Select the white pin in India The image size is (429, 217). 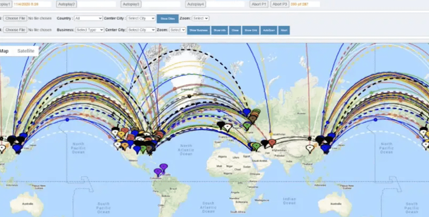310,148
